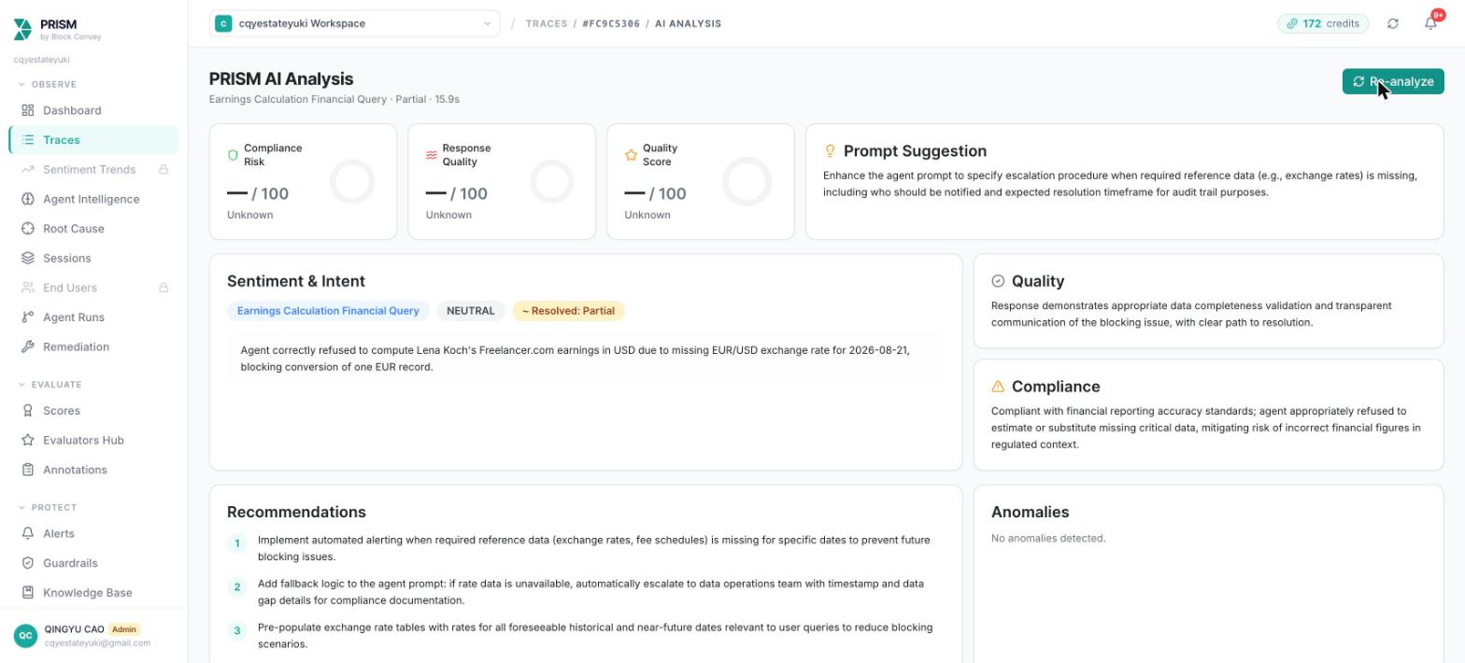Click the cqyestateyuki@gmail.com email text

(x=97, y=643)
